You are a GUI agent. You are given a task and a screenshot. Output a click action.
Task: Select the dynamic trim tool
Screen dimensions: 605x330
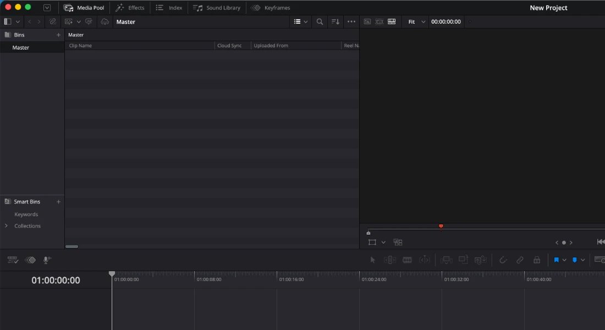coord(425,260)
